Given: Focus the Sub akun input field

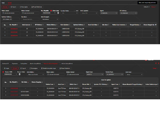Looking at the screenshot, I should [x=30, y=19].
